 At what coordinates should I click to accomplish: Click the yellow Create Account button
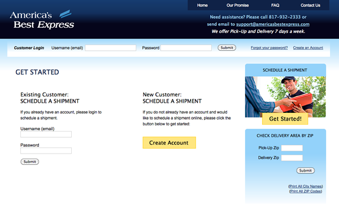point(169,143)
